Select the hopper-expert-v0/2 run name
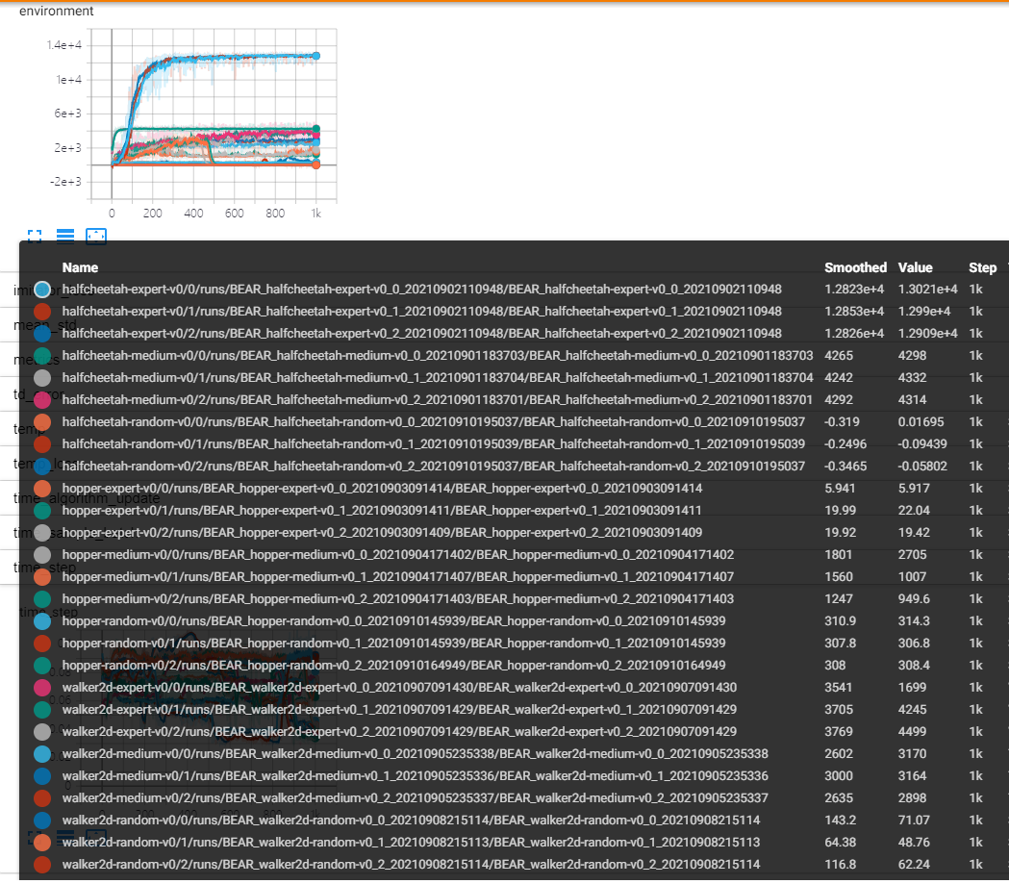Screen dimensions: 1009x884 point(382,533)
